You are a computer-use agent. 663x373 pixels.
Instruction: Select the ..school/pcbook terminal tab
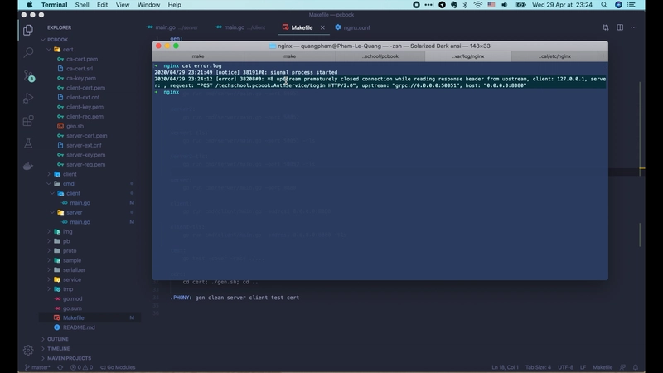coord(380,56)
